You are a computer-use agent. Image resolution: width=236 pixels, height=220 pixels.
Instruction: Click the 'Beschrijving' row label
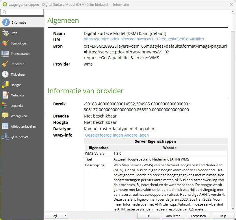[94, 165]
